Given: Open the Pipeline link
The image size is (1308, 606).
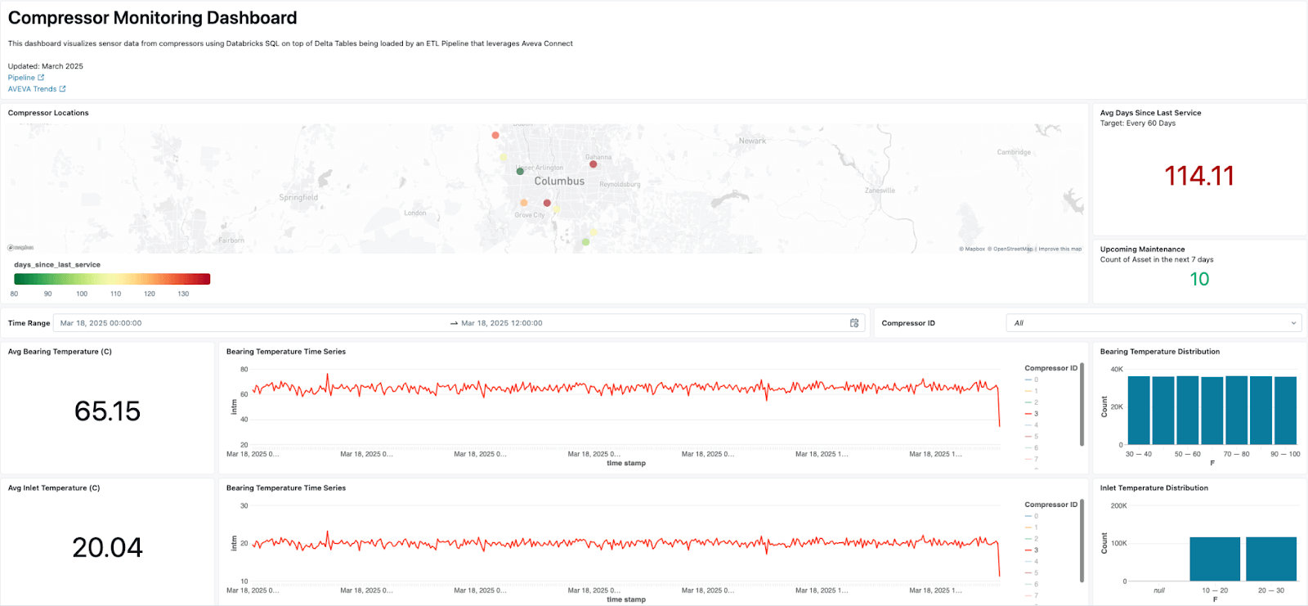Looking at the screenshot, I should 21,78.
